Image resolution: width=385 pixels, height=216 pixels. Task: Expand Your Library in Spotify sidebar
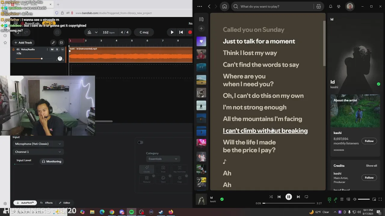201,19
